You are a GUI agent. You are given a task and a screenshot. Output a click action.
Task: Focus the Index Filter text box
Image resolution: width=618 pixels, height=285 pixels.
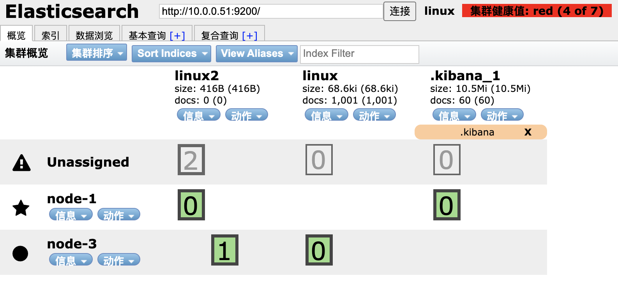(x=360, y=54)
